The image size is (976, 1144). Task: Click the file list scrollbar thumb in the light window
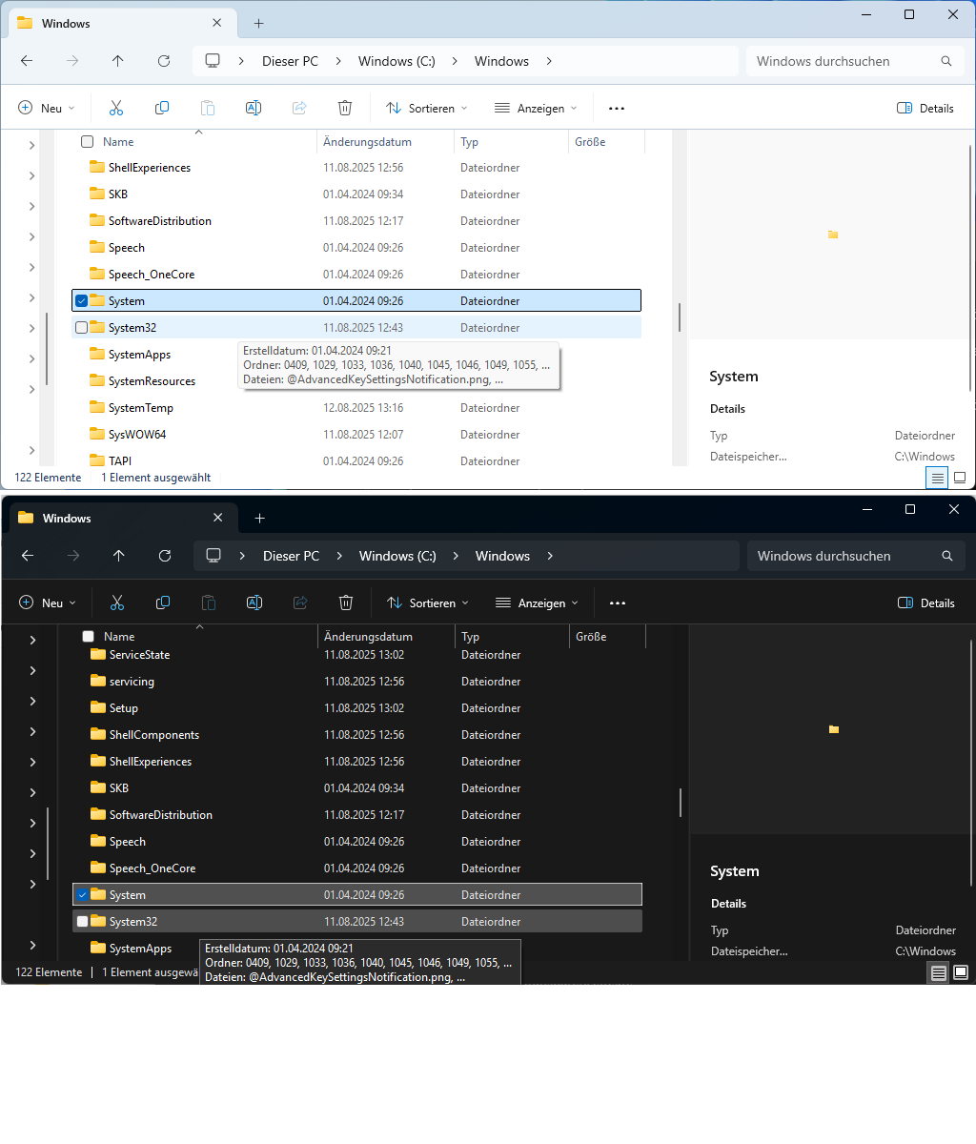point(680,317)
